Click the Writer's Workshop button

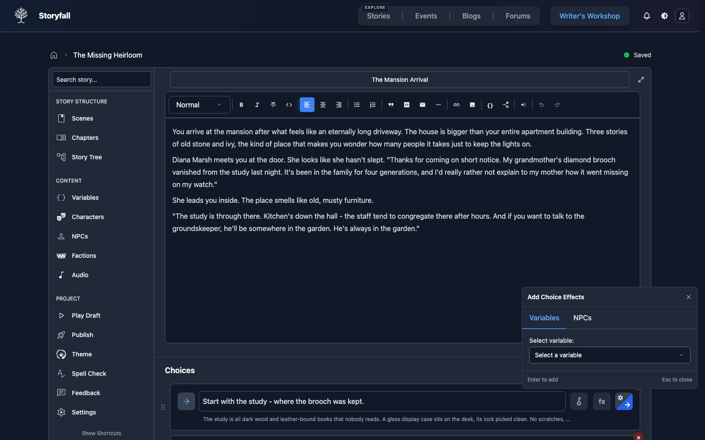[590, 16]
